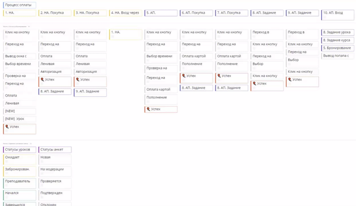The height and width of the screenshot is (206, 356).
Task: Open the Статусы уроков header card
Action: point(20,150)
